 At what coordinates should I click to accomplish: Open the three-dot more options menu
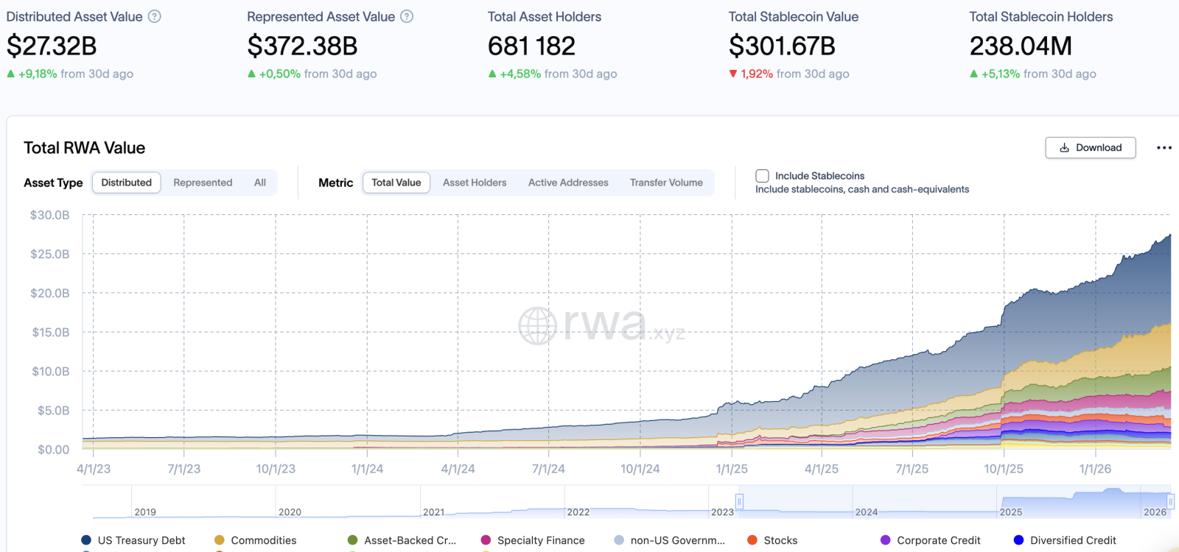1164,148
